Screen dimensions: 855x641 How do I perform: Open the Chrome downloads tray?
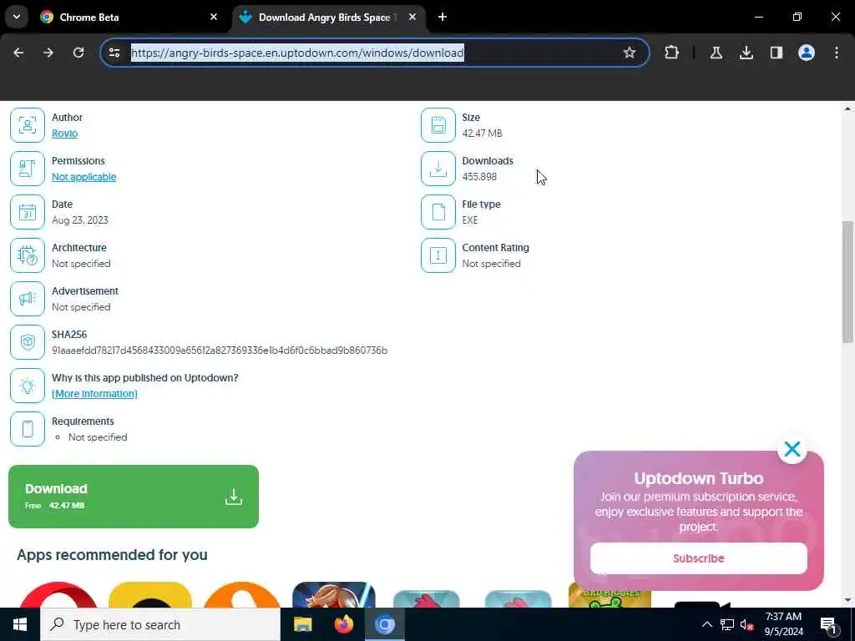coord(746,53)
